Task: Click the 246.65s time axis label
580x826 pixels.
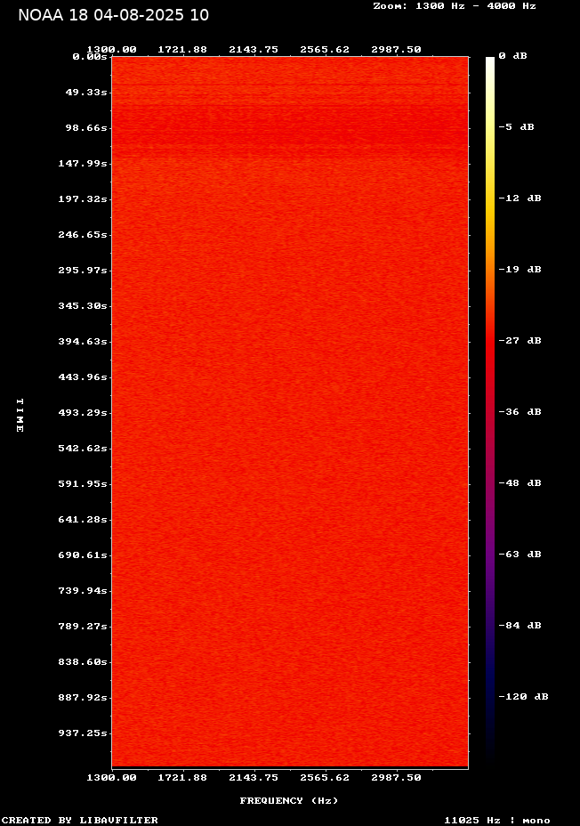Action: 84,234
